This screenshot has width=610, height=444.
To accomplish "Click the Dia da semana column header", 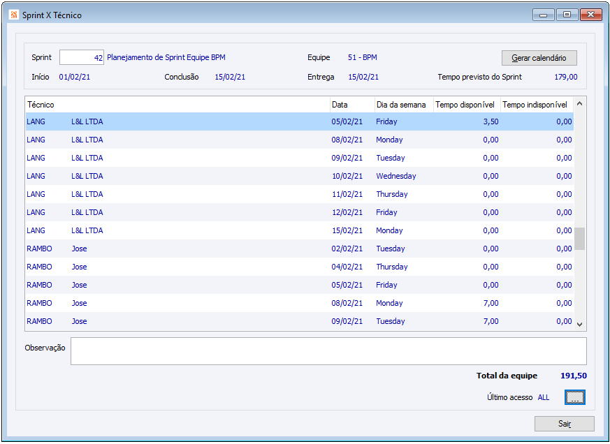I will pyautogui.click(x=403, y=105).
